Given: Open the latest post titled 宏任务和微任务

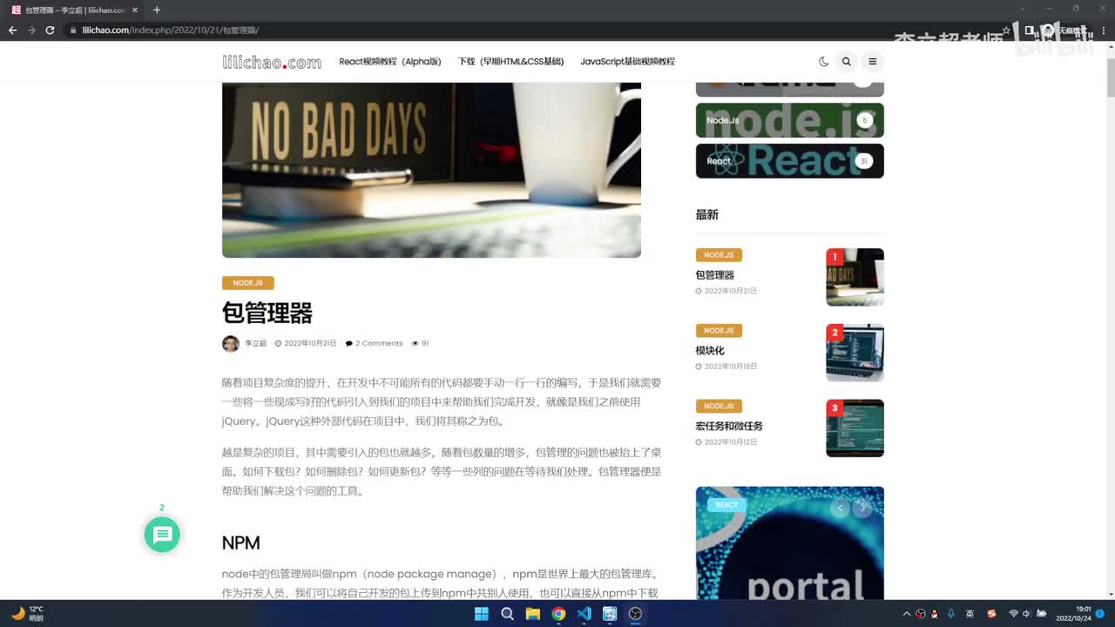Looking at the screenshot, I should [729, 426].
